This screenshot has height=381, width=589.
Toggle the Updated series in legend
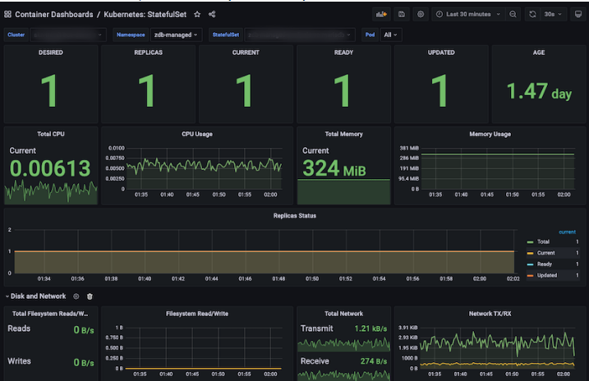(547, 276)
